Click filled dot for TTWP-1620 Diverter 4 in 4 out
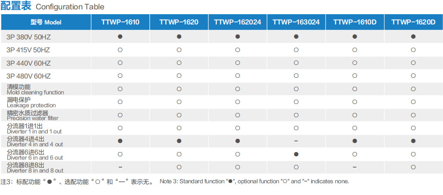The width and height of the screenshot is (443, 195). coord(179,141)
